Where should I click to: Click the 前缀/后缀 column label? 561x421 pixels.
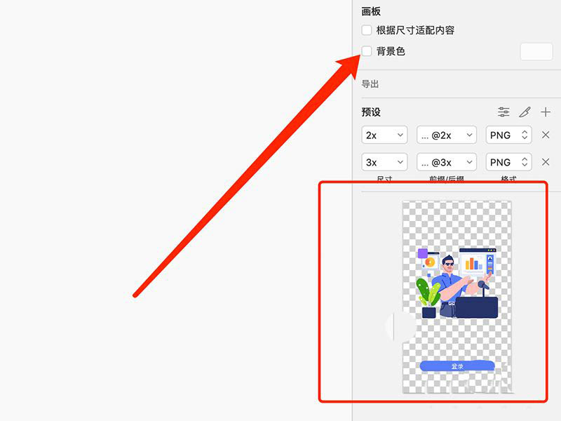(447, 180)
